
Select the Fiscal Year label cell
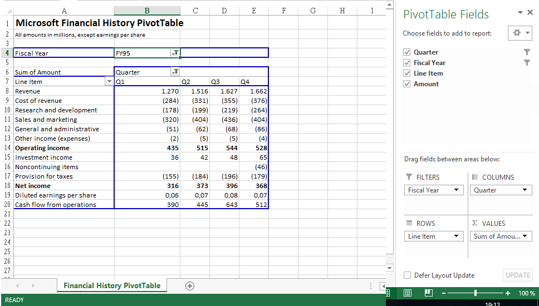point(64,53)
